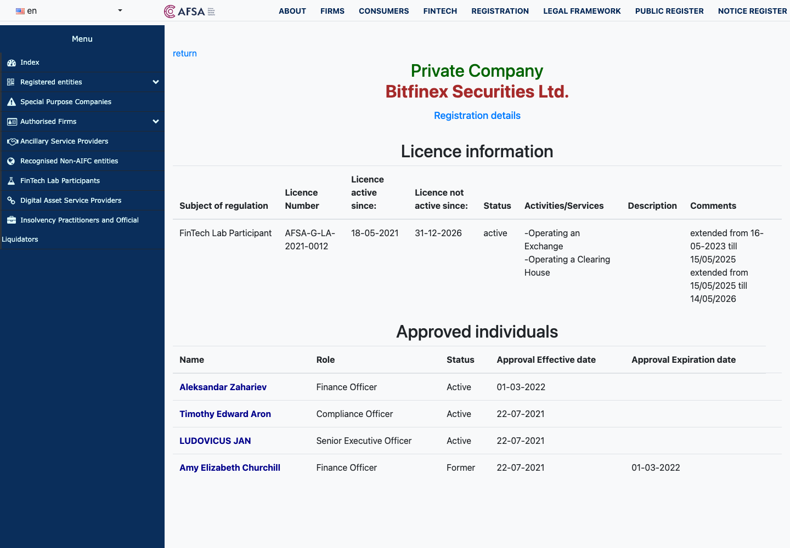790x548 pixels.
Task: Click licence number AFSA-G-LA-2021-0012
Action: 310,239
